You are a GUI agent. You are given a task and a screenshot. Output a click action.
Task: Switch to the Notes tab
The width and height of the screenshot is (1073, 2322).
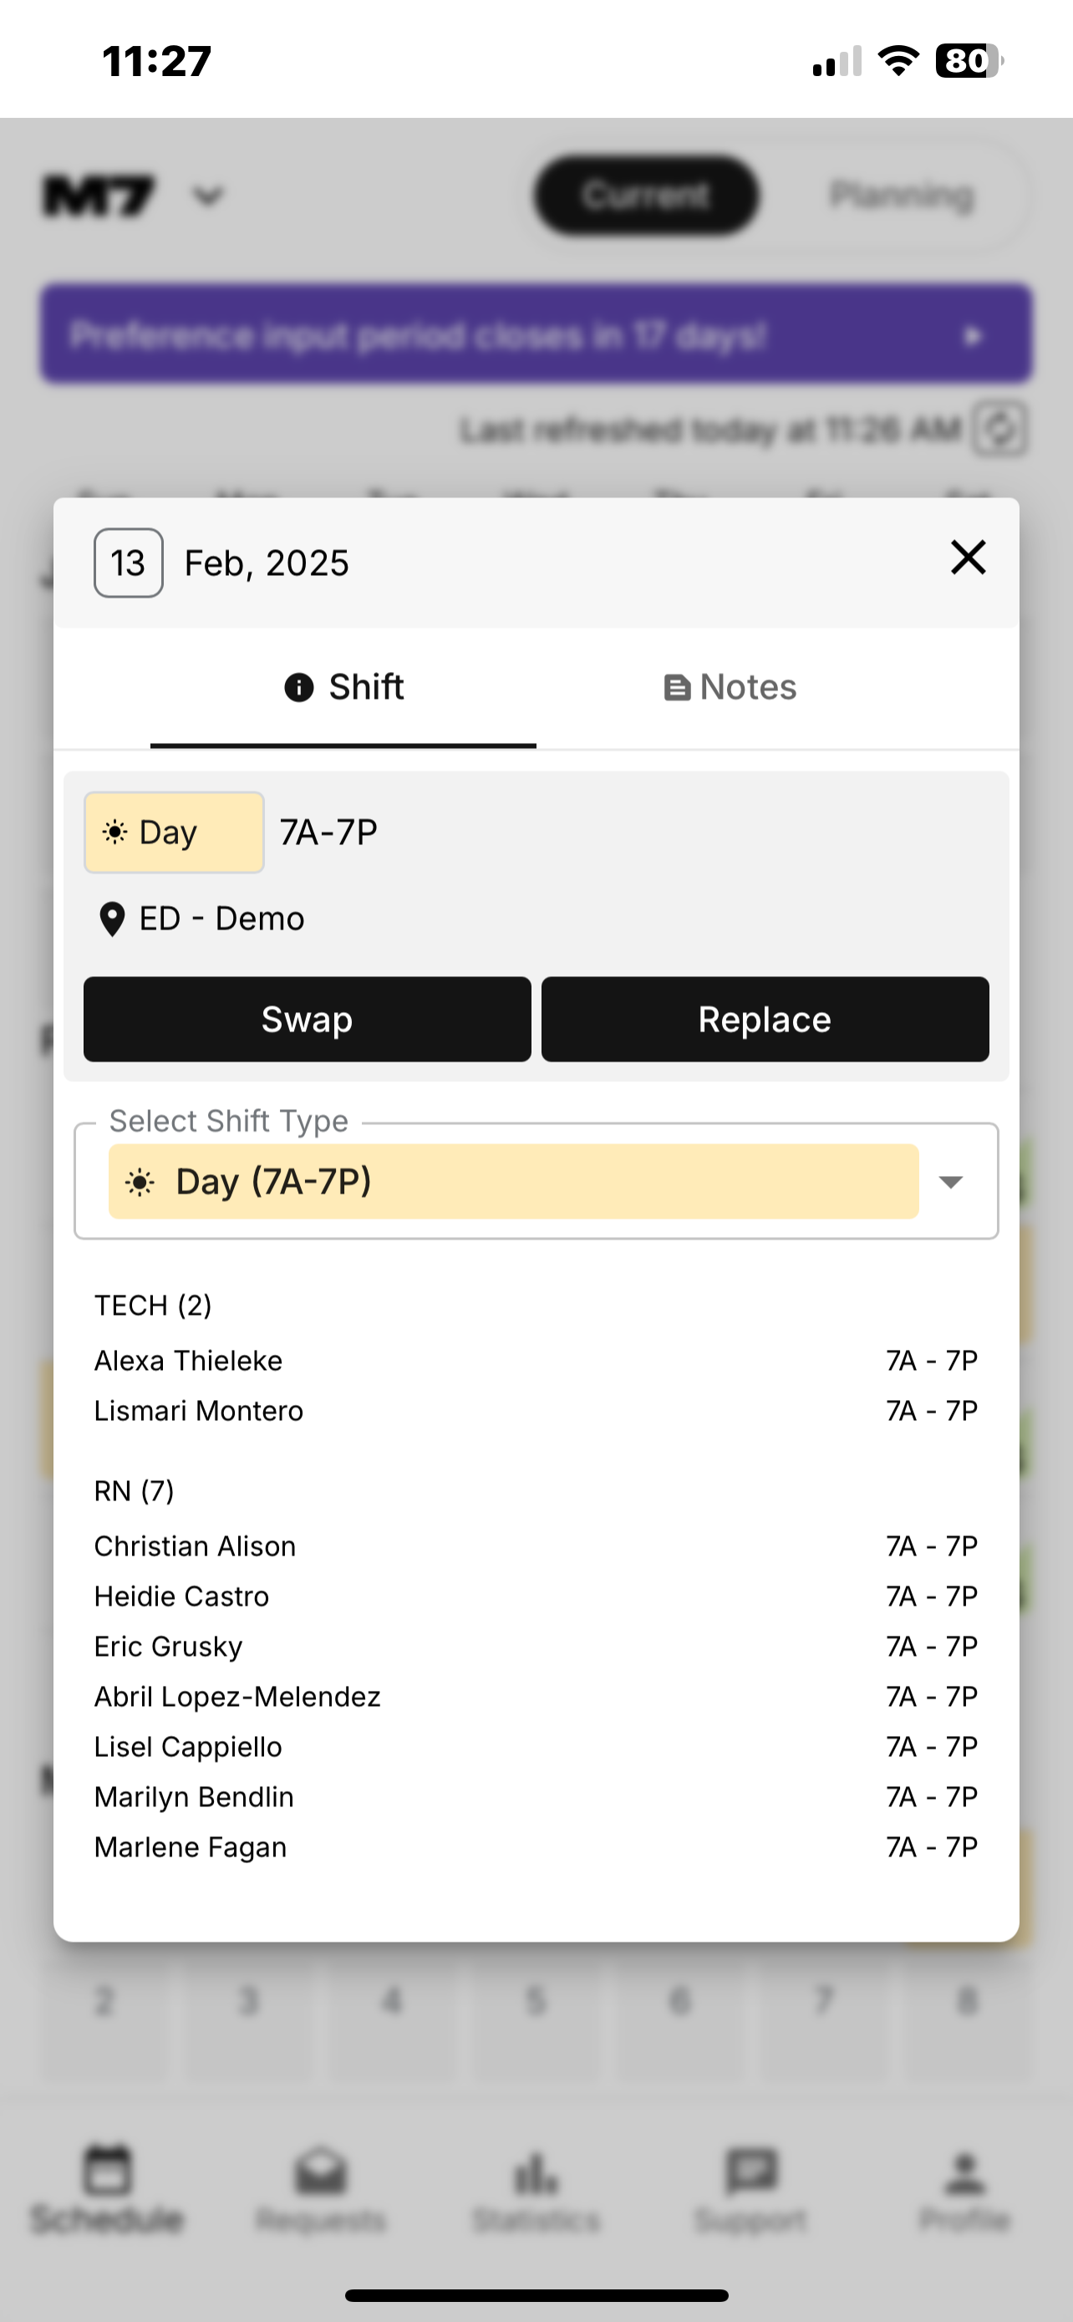(730, 688)
